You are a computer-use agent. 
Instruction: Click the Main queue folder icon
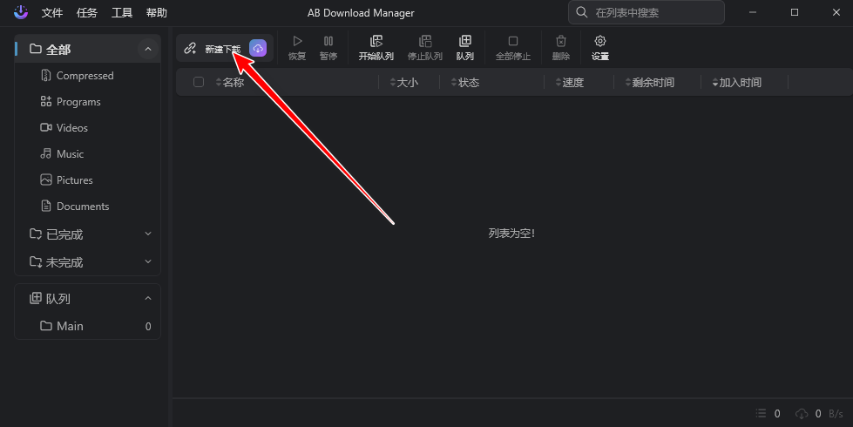pos(46,325)
